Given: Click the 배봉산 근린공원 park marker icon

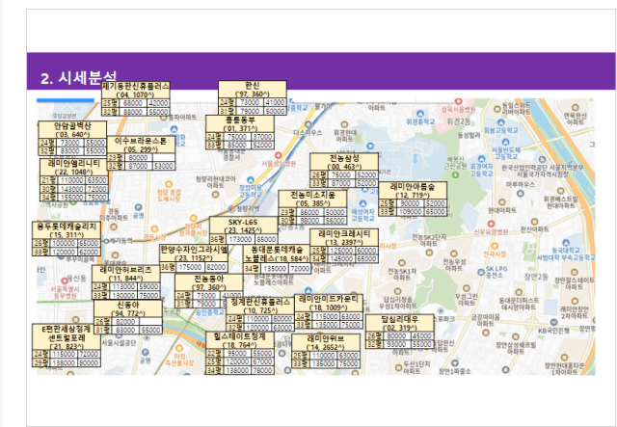Looking at the screenshot, I should pyautogui.click(x=456, y=174).
